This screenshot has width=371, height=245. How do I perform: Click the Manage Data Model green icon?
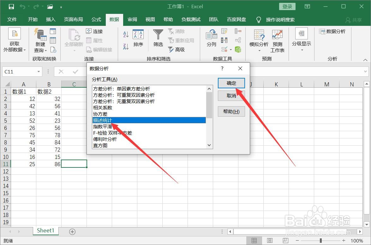coord(238,50)
